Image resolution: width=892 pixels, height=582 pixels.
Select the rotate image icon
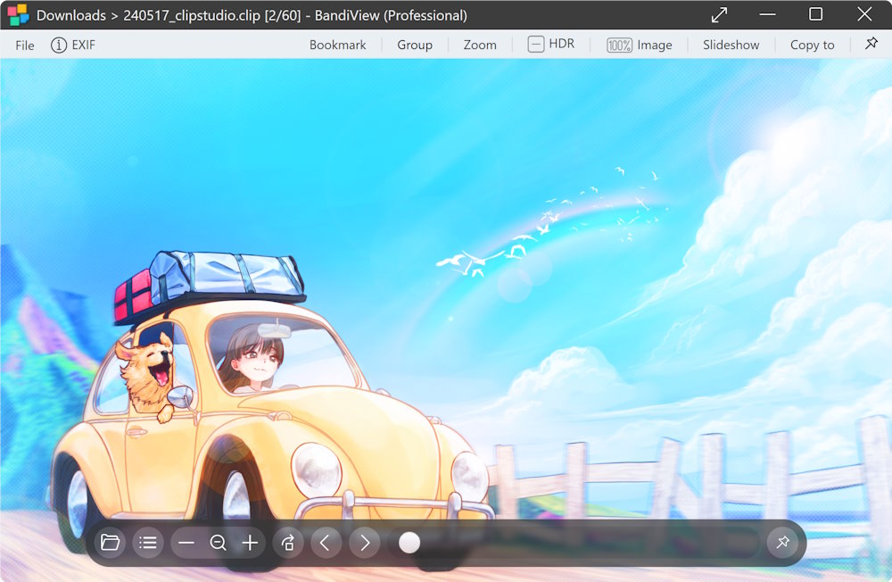(x=287, y=543)
